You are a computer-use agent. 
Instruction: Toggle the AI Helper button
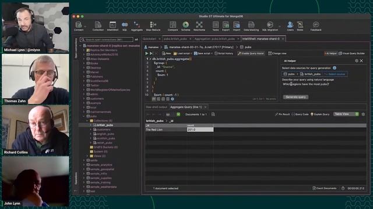(x=330, y=53)
